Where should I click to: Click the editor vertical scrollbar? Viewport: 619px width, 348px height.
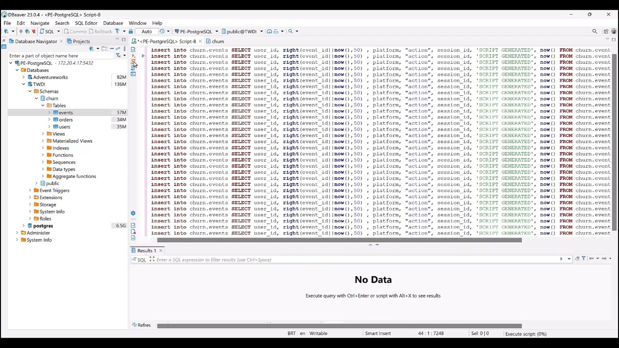tap(615, 143)
